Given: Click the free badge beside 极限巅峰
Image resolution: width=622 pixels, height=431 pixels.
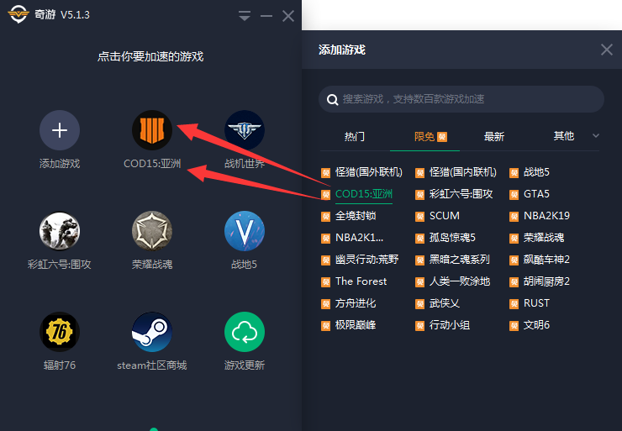Looking at the screenshot, I should pos(325,326).
